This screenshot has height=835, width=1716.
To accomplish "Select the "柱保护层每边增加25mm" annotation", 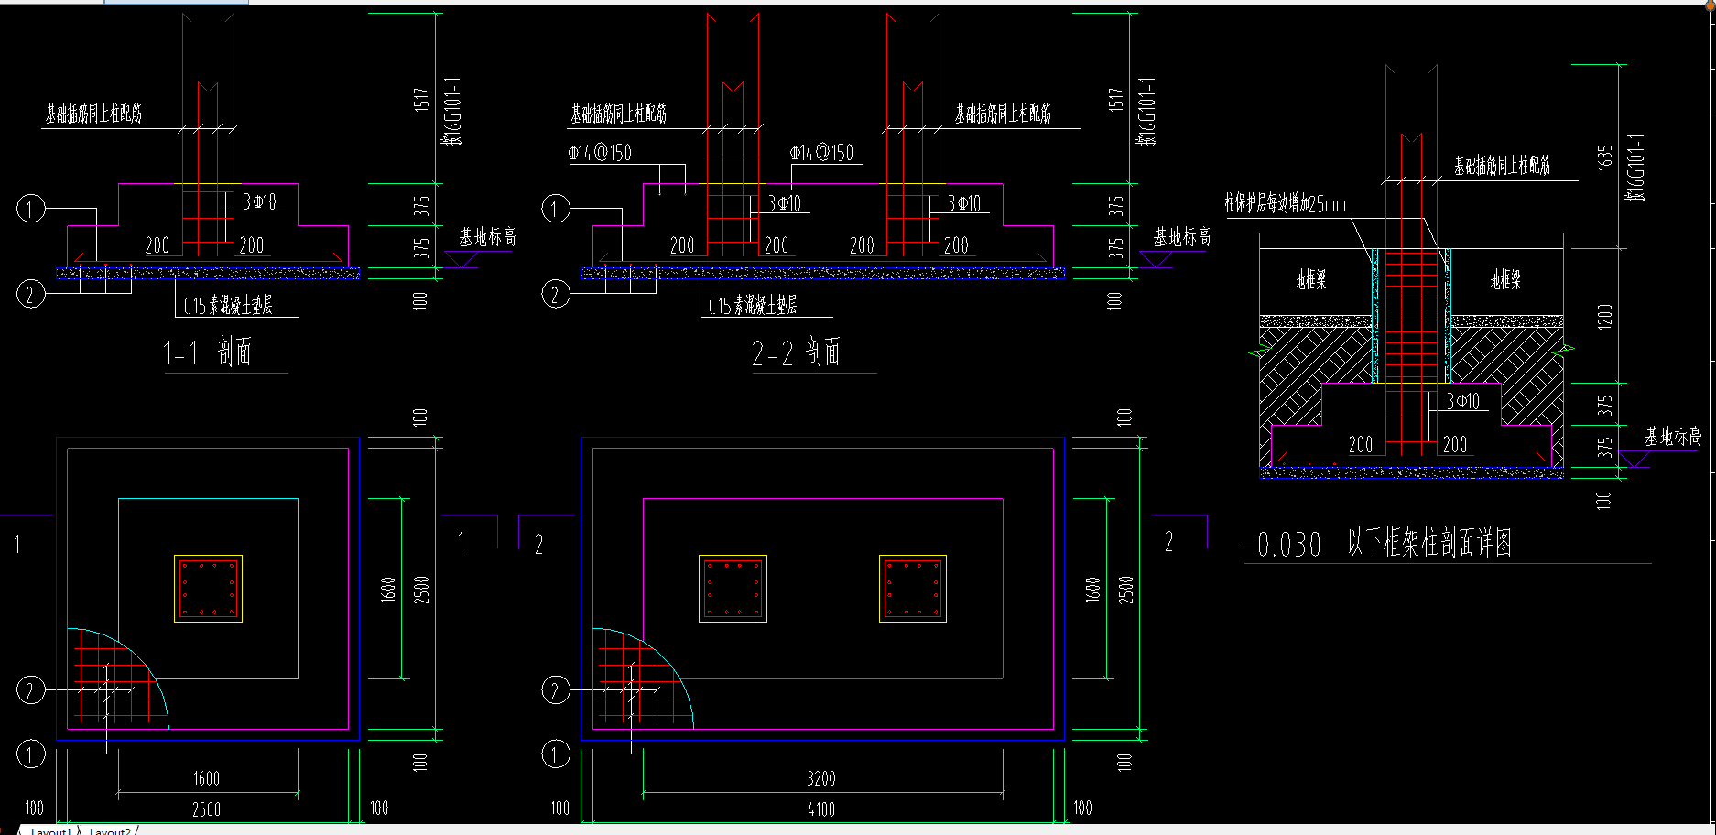I will [1285, 203].
